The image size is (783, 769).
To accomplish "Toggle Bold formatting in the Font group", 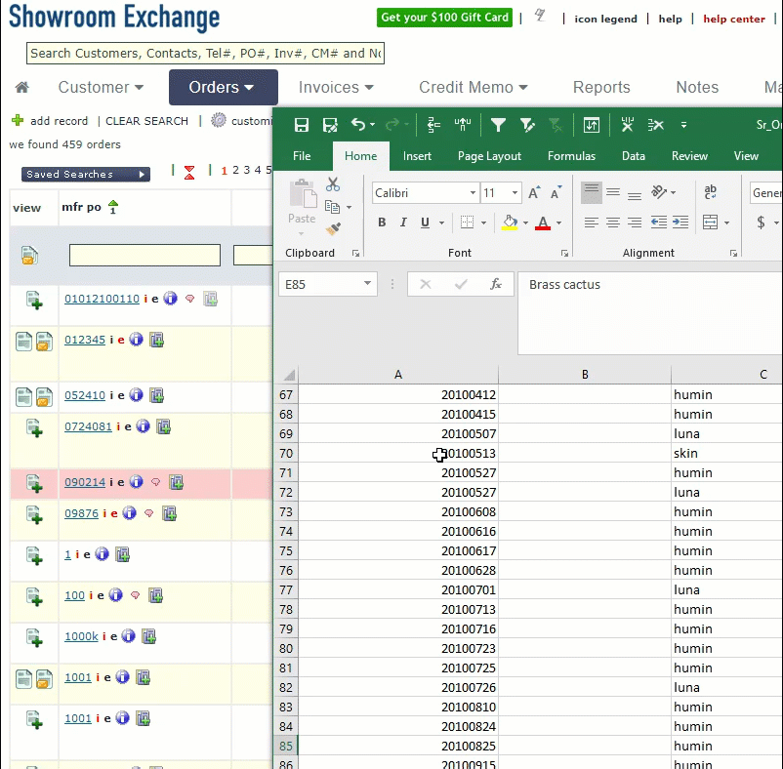I will pyautogui.click(x=382, y=223).
